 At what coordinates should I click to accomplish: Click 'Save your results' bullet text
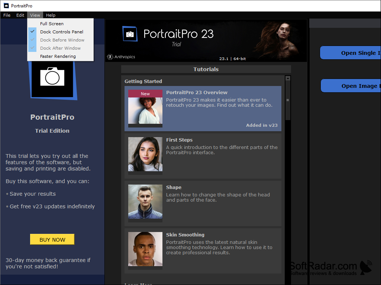click(33, 194)
